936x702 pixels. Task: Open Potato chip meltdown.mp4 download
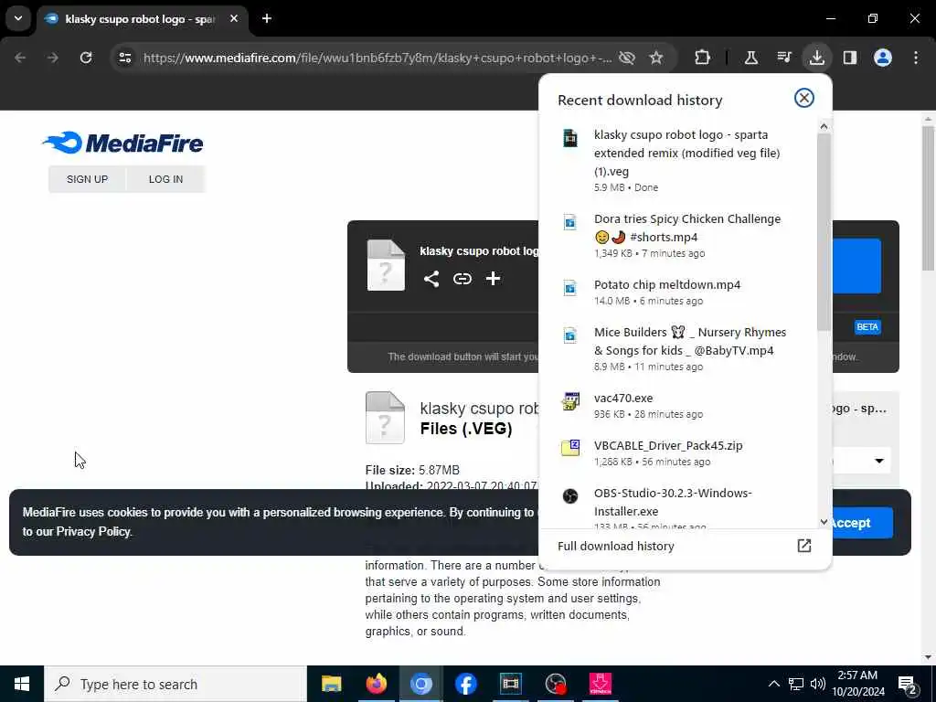(x=678, y=292)
